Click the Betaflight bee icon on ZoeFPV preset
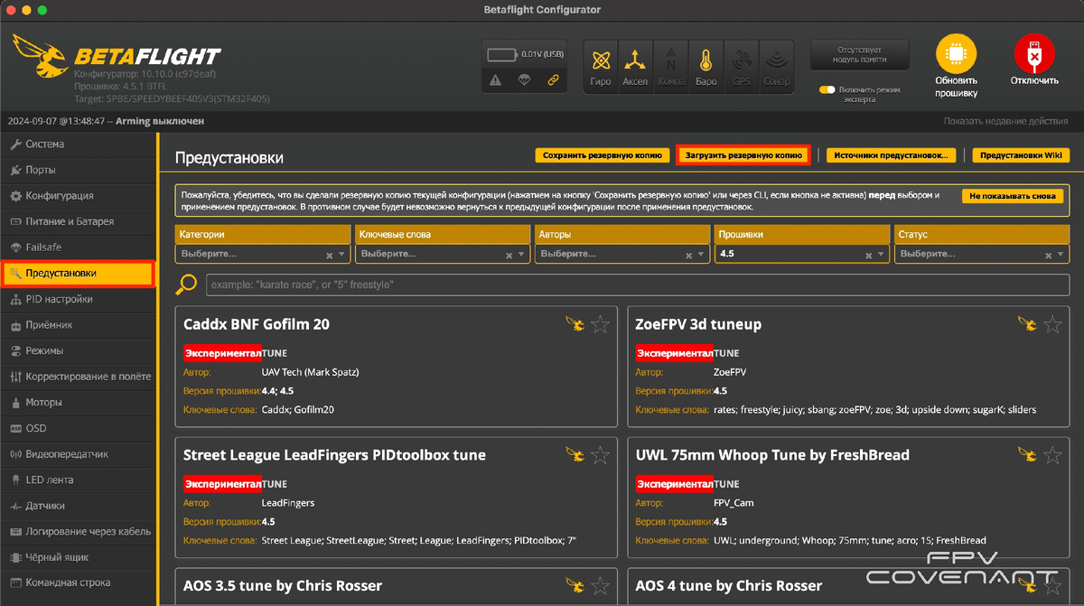The height and width of the screenshot is (606, 1084). point(1027,324)
